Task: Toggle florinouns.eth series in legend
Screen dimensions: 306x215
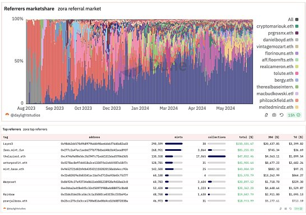Action: [x=282, y=53]
